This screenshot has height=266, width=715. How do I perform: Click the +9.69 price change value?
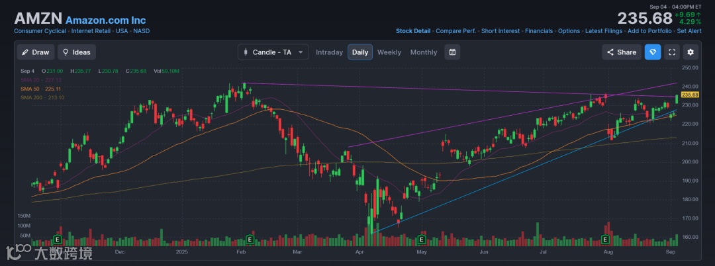pos(689,14)
